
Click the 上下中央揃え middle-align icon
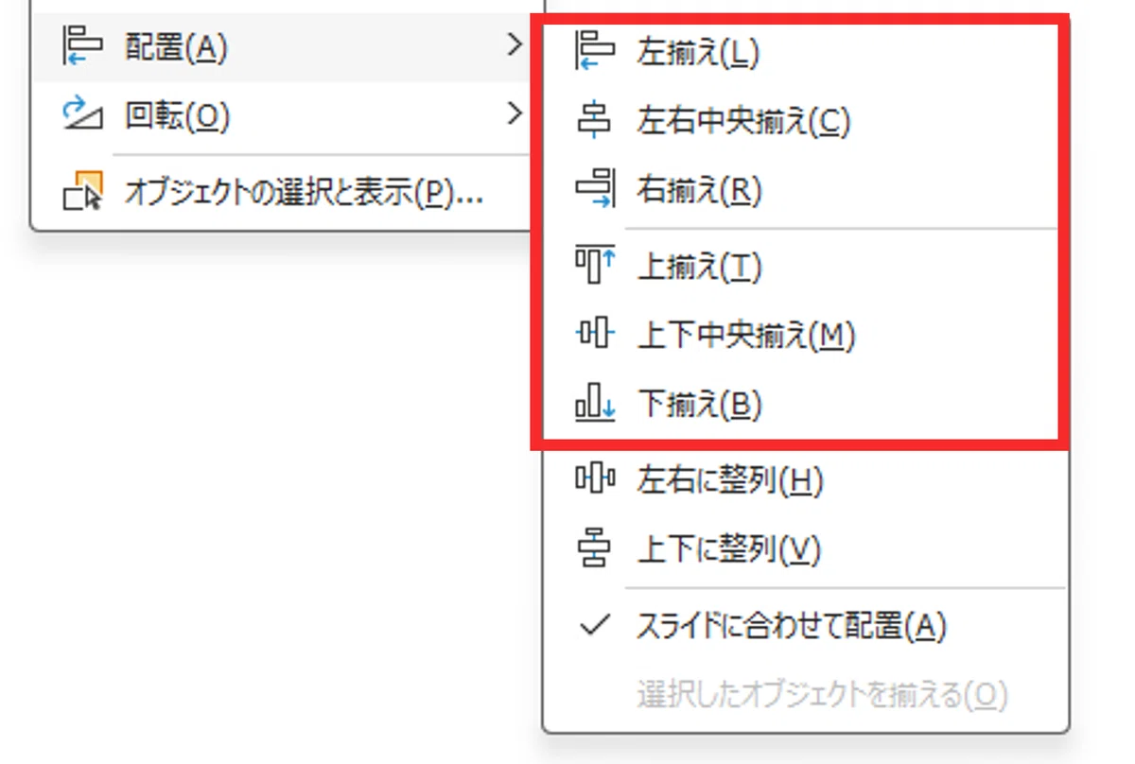[x=595, y=334]
